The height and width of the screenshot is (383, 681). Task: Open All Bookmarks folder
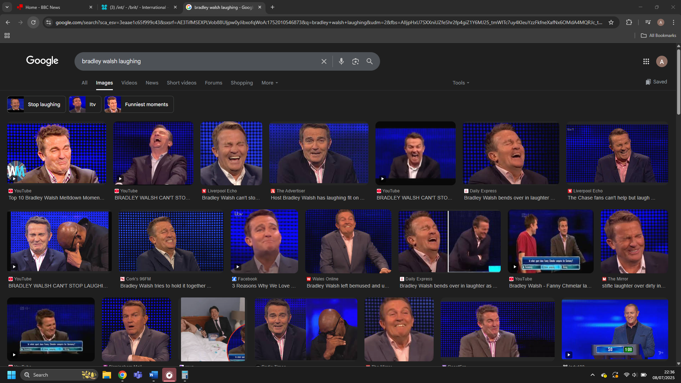point(659,35)
